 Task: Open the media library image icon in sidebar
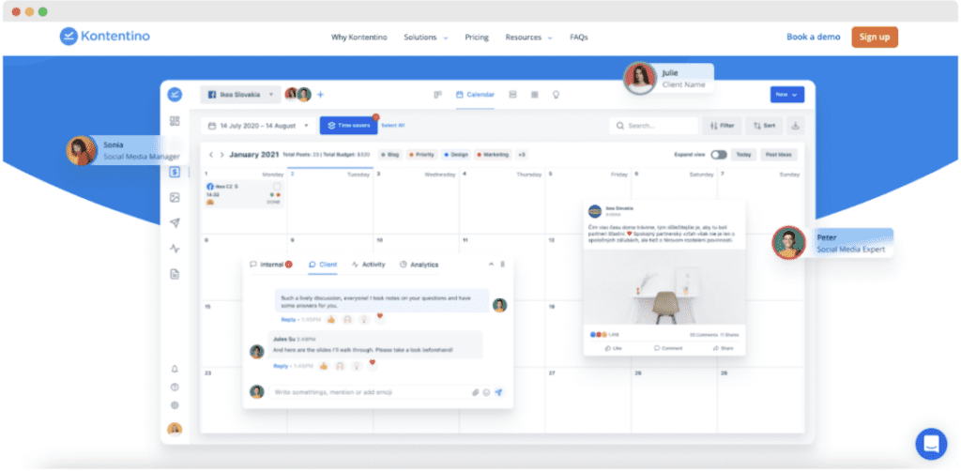[x=175, y=197]
